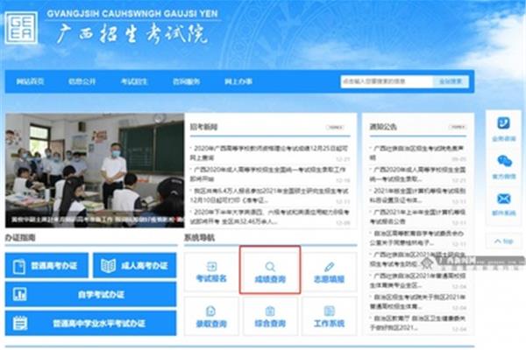Click the 自学考试办证 icon button
The height and width of the screenshot is (350, 526).
pos(90,294)
